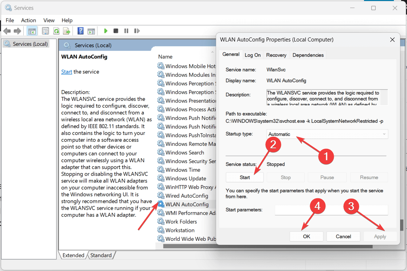Open the Action menu
This screenshot has width=407, height=271.
pos(28,20)
